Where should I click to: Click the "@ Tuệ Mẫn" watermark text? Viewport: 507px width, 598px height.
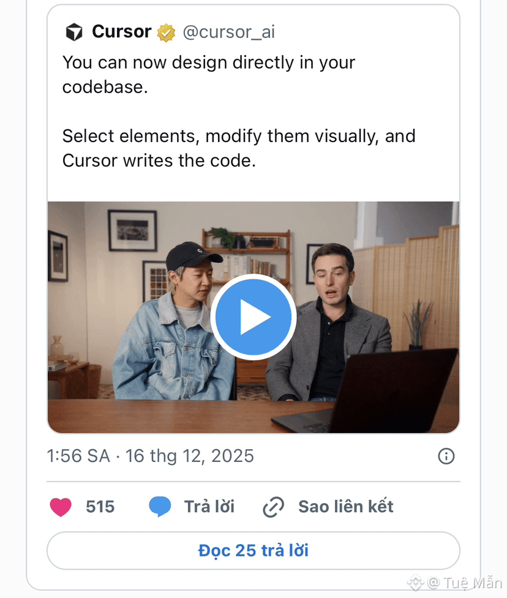465,582
